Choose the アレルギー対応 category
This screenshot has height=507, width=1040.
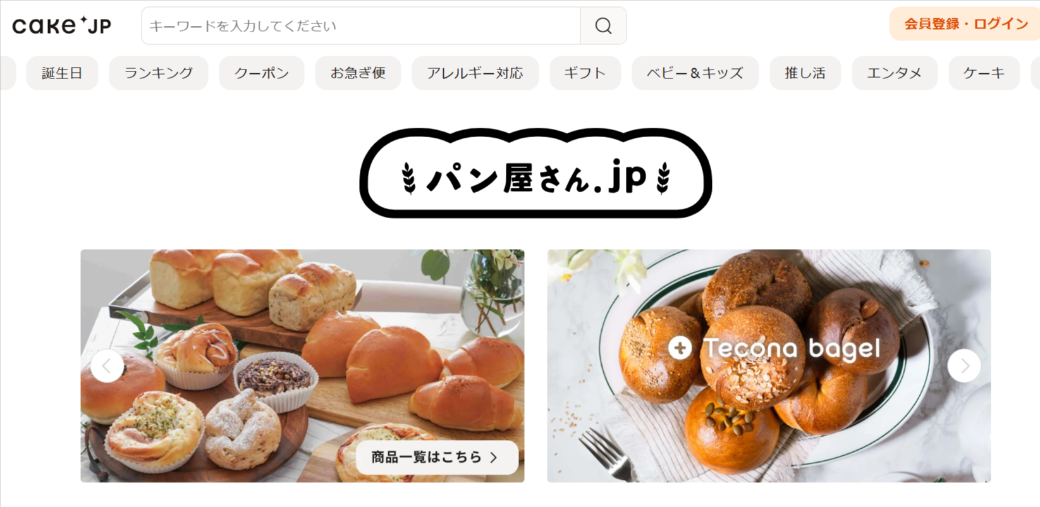pos(475,73)
